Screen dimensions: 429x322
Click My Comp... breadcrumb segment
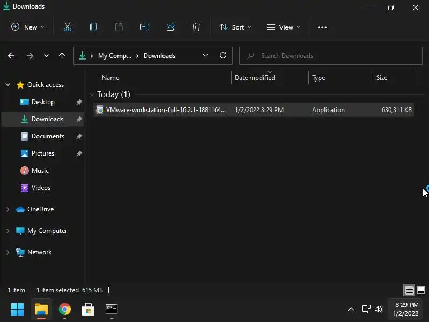pos(115,56)
